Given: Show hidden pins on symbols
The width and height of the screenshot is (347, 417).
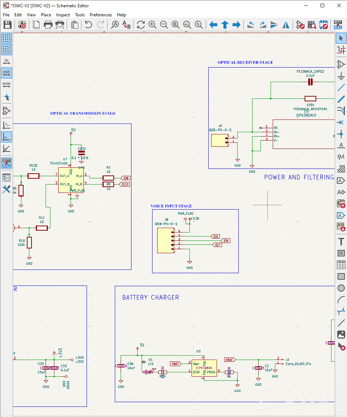Looking at the screenshot, I should 6,111.
